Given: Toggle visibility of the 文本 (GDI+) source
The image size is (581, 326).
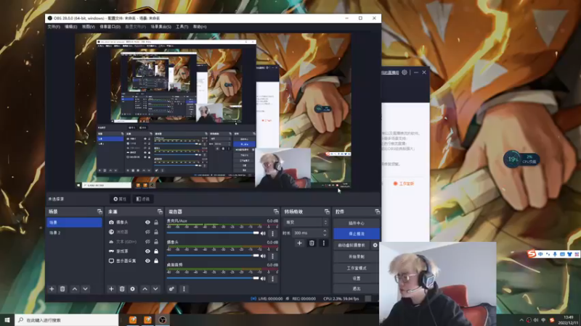Looking at the screenshot, I should click(147, 241).
